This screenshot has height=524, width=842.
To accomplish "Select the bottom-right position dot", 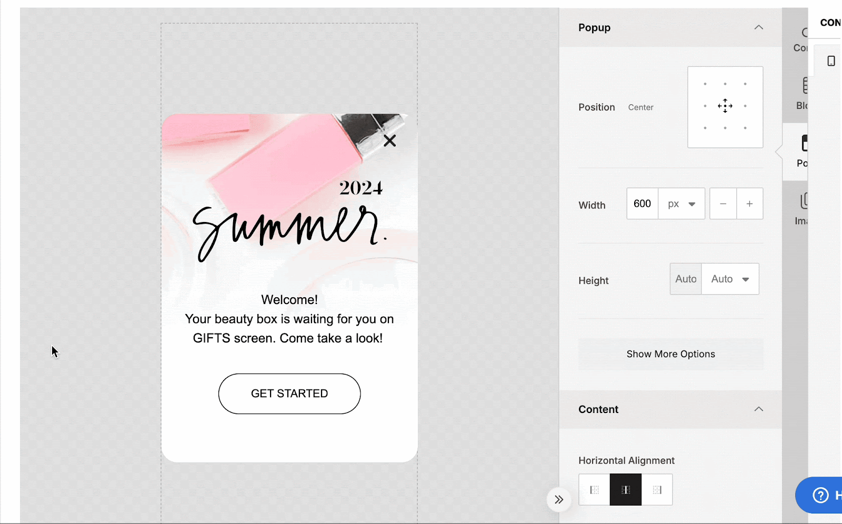I will point(745,128).
